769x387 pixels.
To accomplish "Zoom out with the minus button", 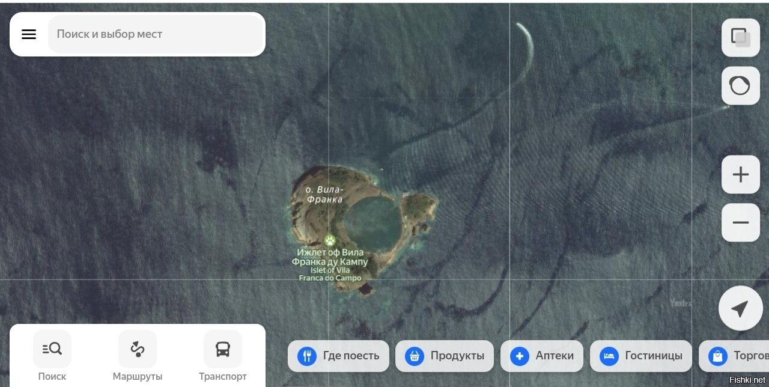I will [740, 223].
